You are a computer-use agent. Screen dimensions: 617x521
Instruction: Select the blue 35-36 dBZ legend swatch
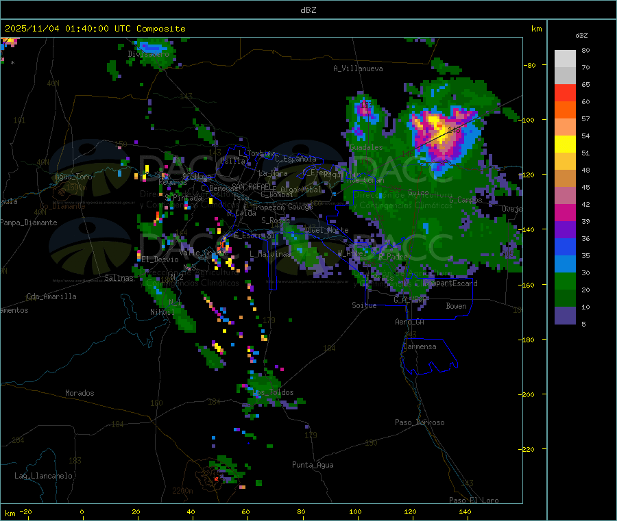[x=565, y=246]
